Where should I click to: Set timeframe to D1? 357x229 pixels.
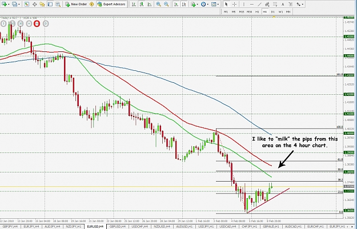(273, 11)
